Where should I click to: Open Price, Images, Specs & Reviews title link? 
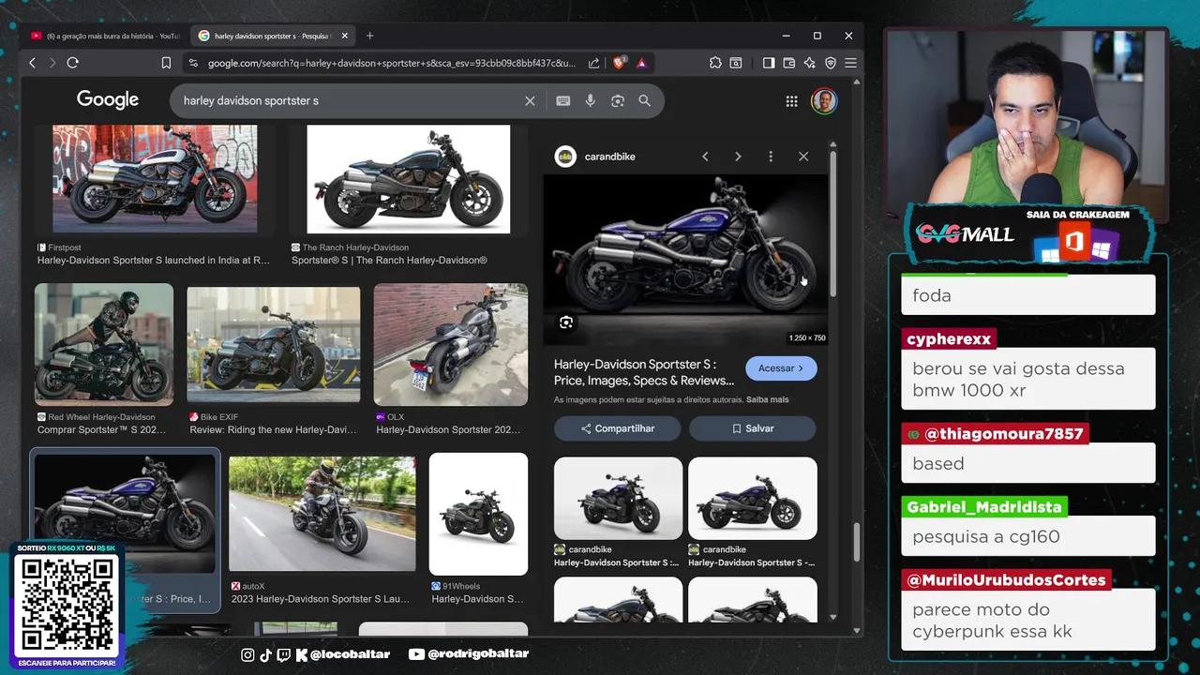click(644, 372)
